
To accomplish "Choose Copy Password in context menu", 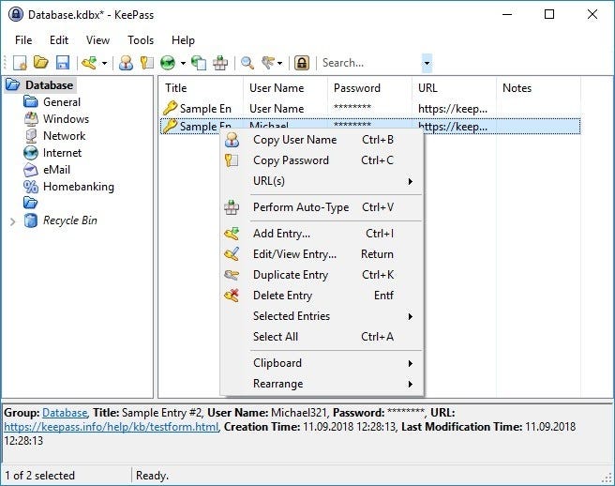I will (x=322, y=160).
